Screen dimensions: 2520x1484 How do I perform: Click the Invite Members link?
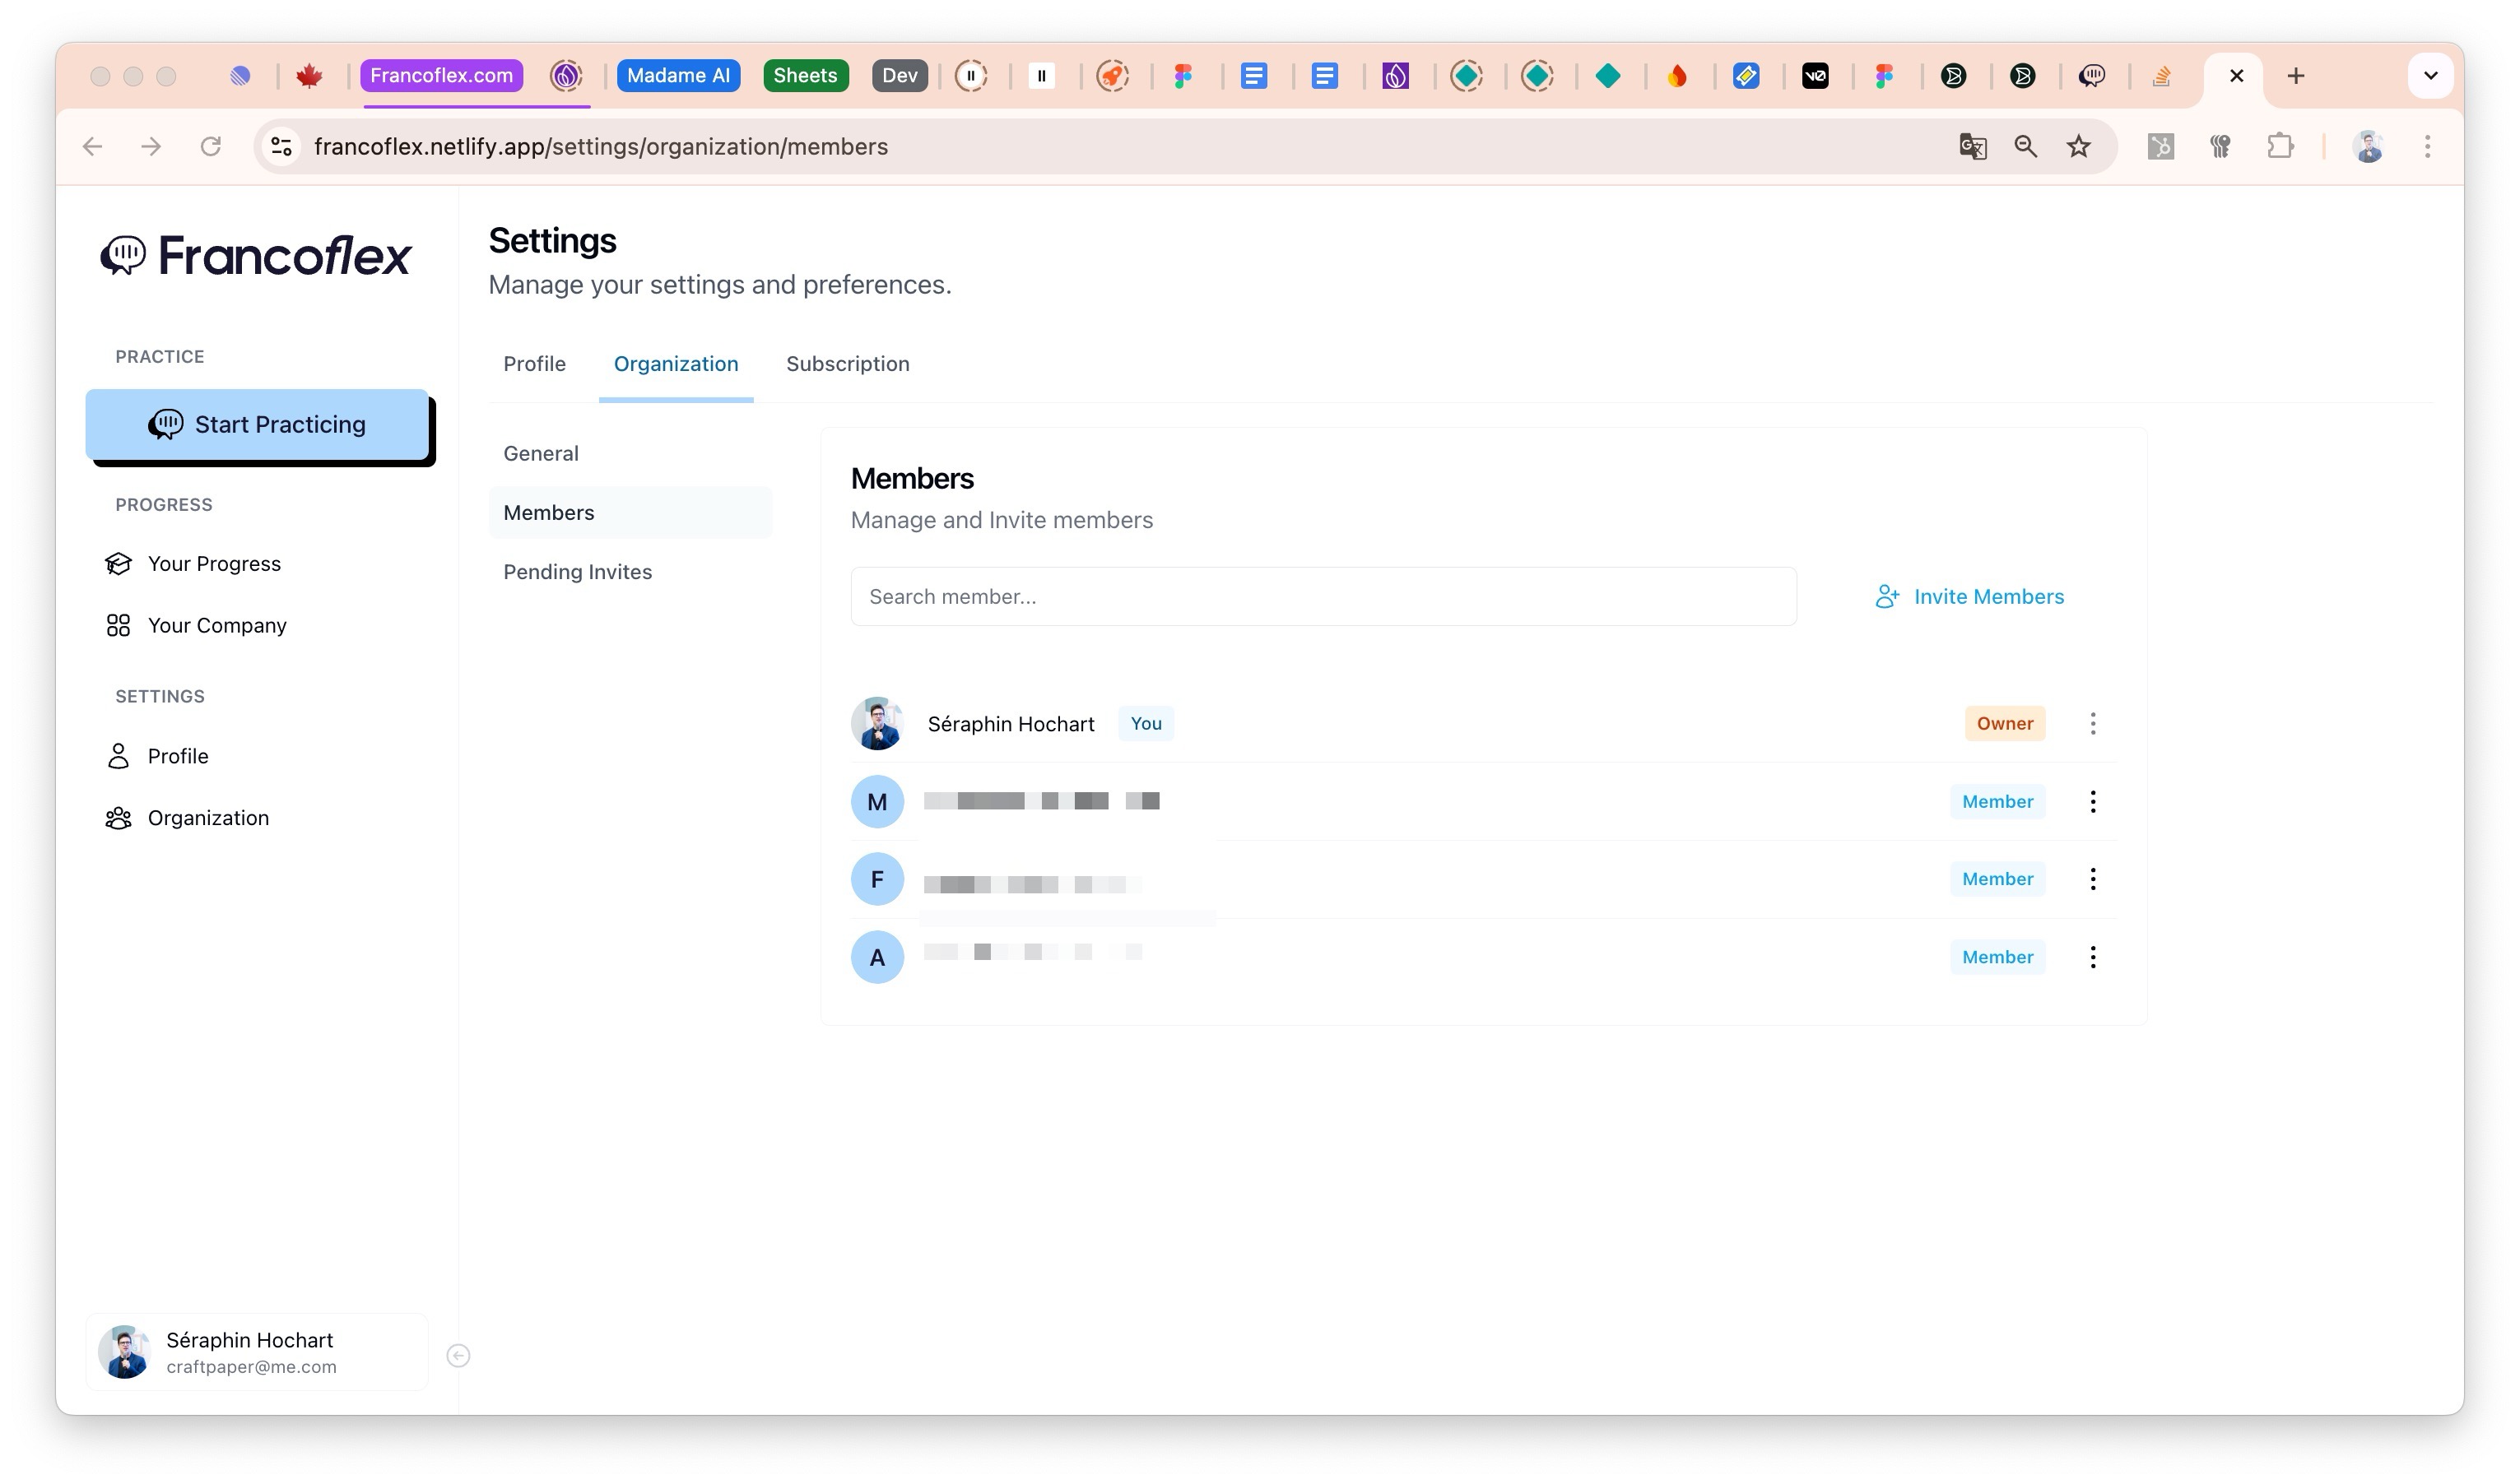(x=1969, y=597)
